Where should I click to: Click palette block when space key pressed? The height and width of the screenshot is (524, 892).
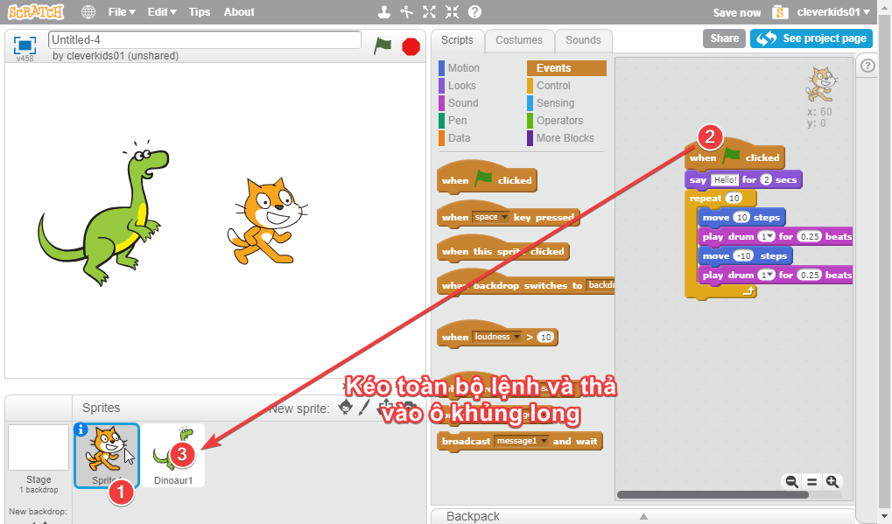(508, 216)
